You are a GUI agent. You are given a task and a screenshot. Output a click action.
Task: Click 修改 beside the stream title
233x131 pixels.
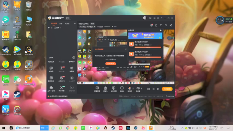(93, 24)
